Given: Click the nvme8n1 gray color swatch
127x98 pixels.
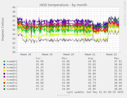Looking at the screenshot, I should (4, 86).
